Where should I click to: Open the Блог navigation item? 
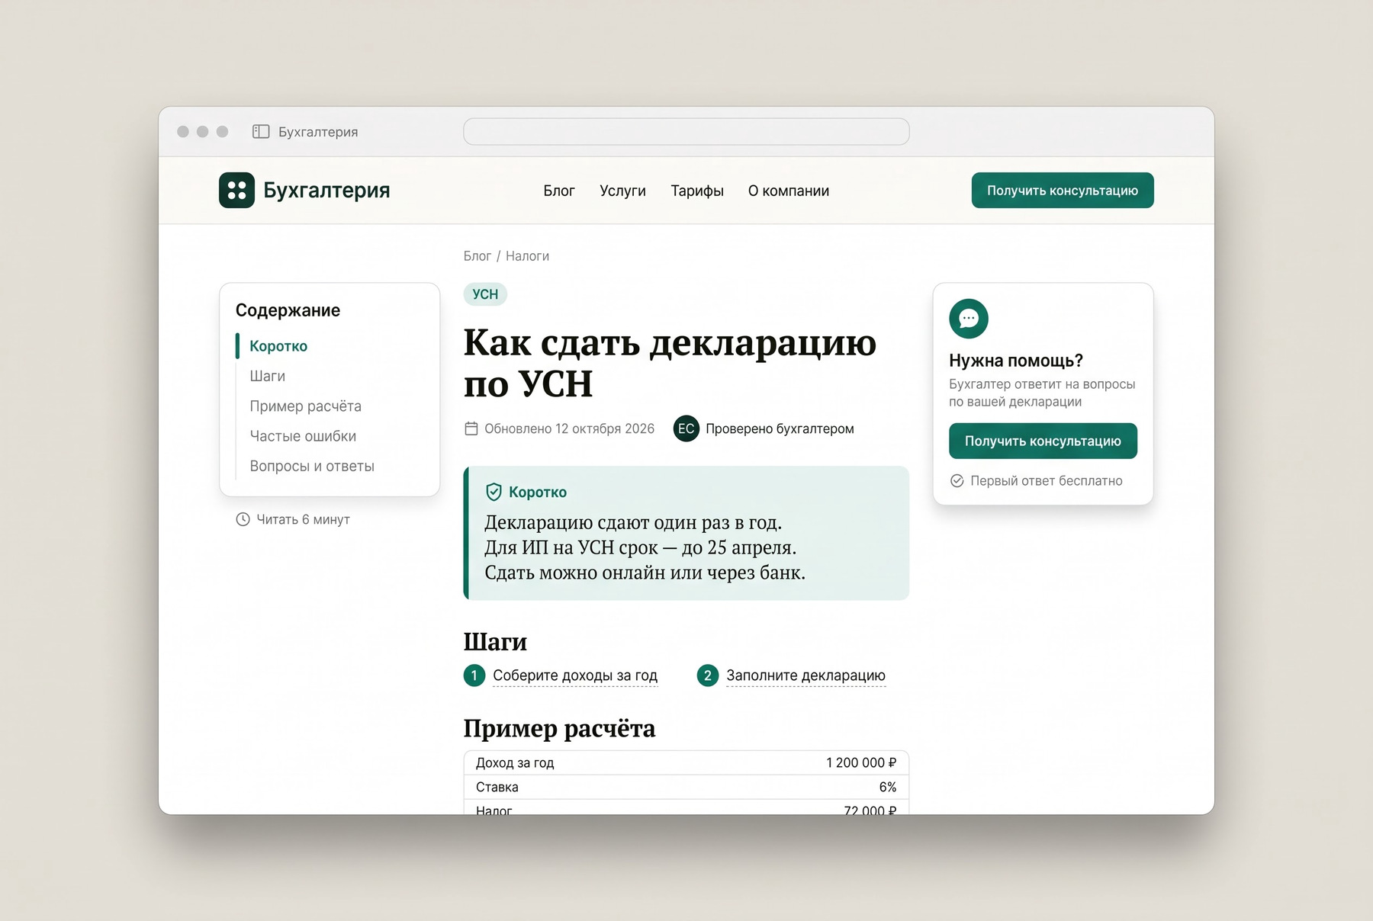(x=559, y=191)
